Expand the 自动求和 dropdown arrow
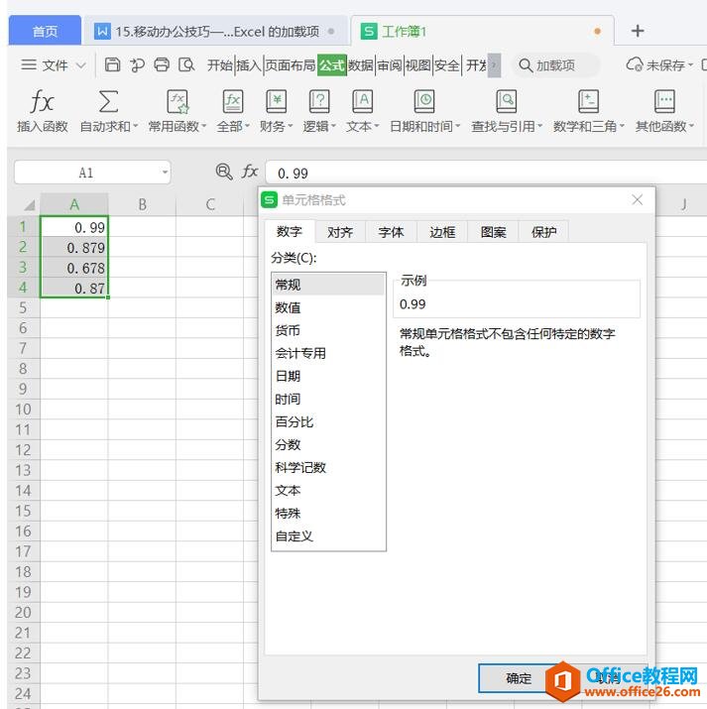This screenshot has width=707, height=709. coord(135,126)
